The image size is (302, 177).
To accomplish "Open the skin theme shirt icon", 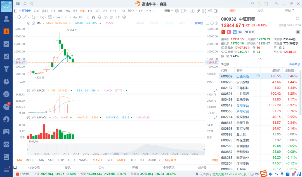I will click(x=266, y=4).
